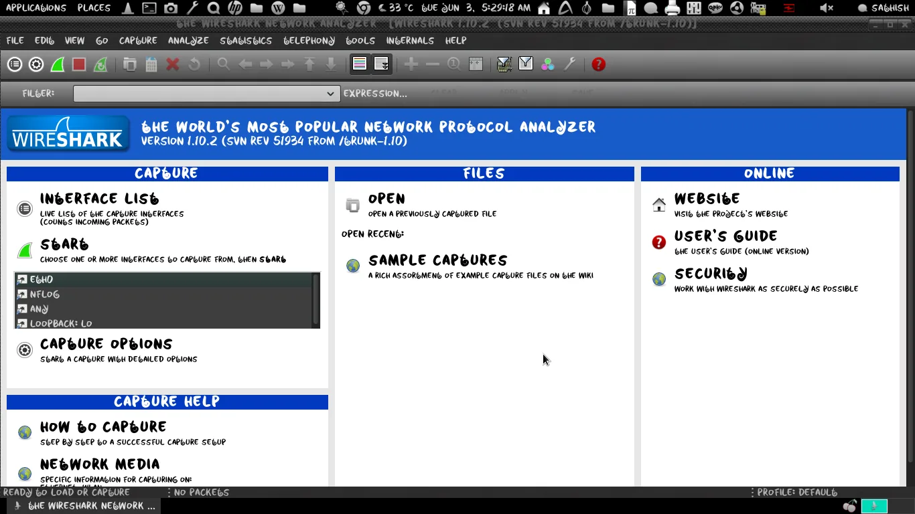Select the Loopback: lo interface row

[163, 323]
